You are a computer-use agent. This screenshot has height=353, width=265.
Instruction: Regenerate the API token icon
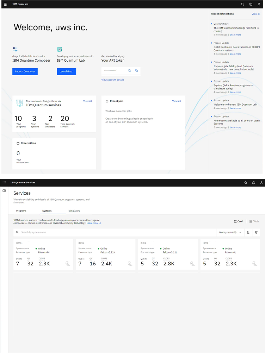[x=130, y=70]
